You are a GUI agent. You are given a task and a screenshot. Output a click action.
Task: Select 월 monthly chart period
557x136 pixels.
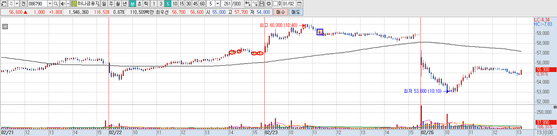point(118,4)
